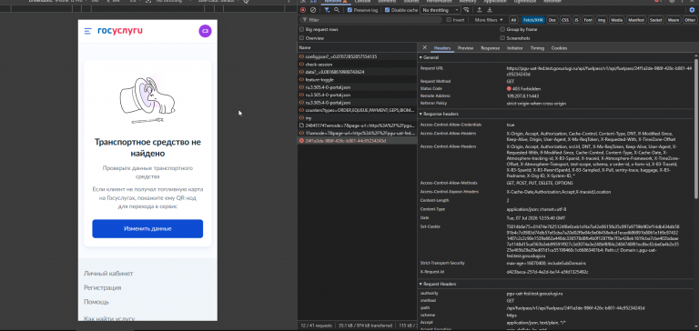The width and height of the screenshot is (699, 331).
Task: Switch to the Headers tab
Action: 442,48
